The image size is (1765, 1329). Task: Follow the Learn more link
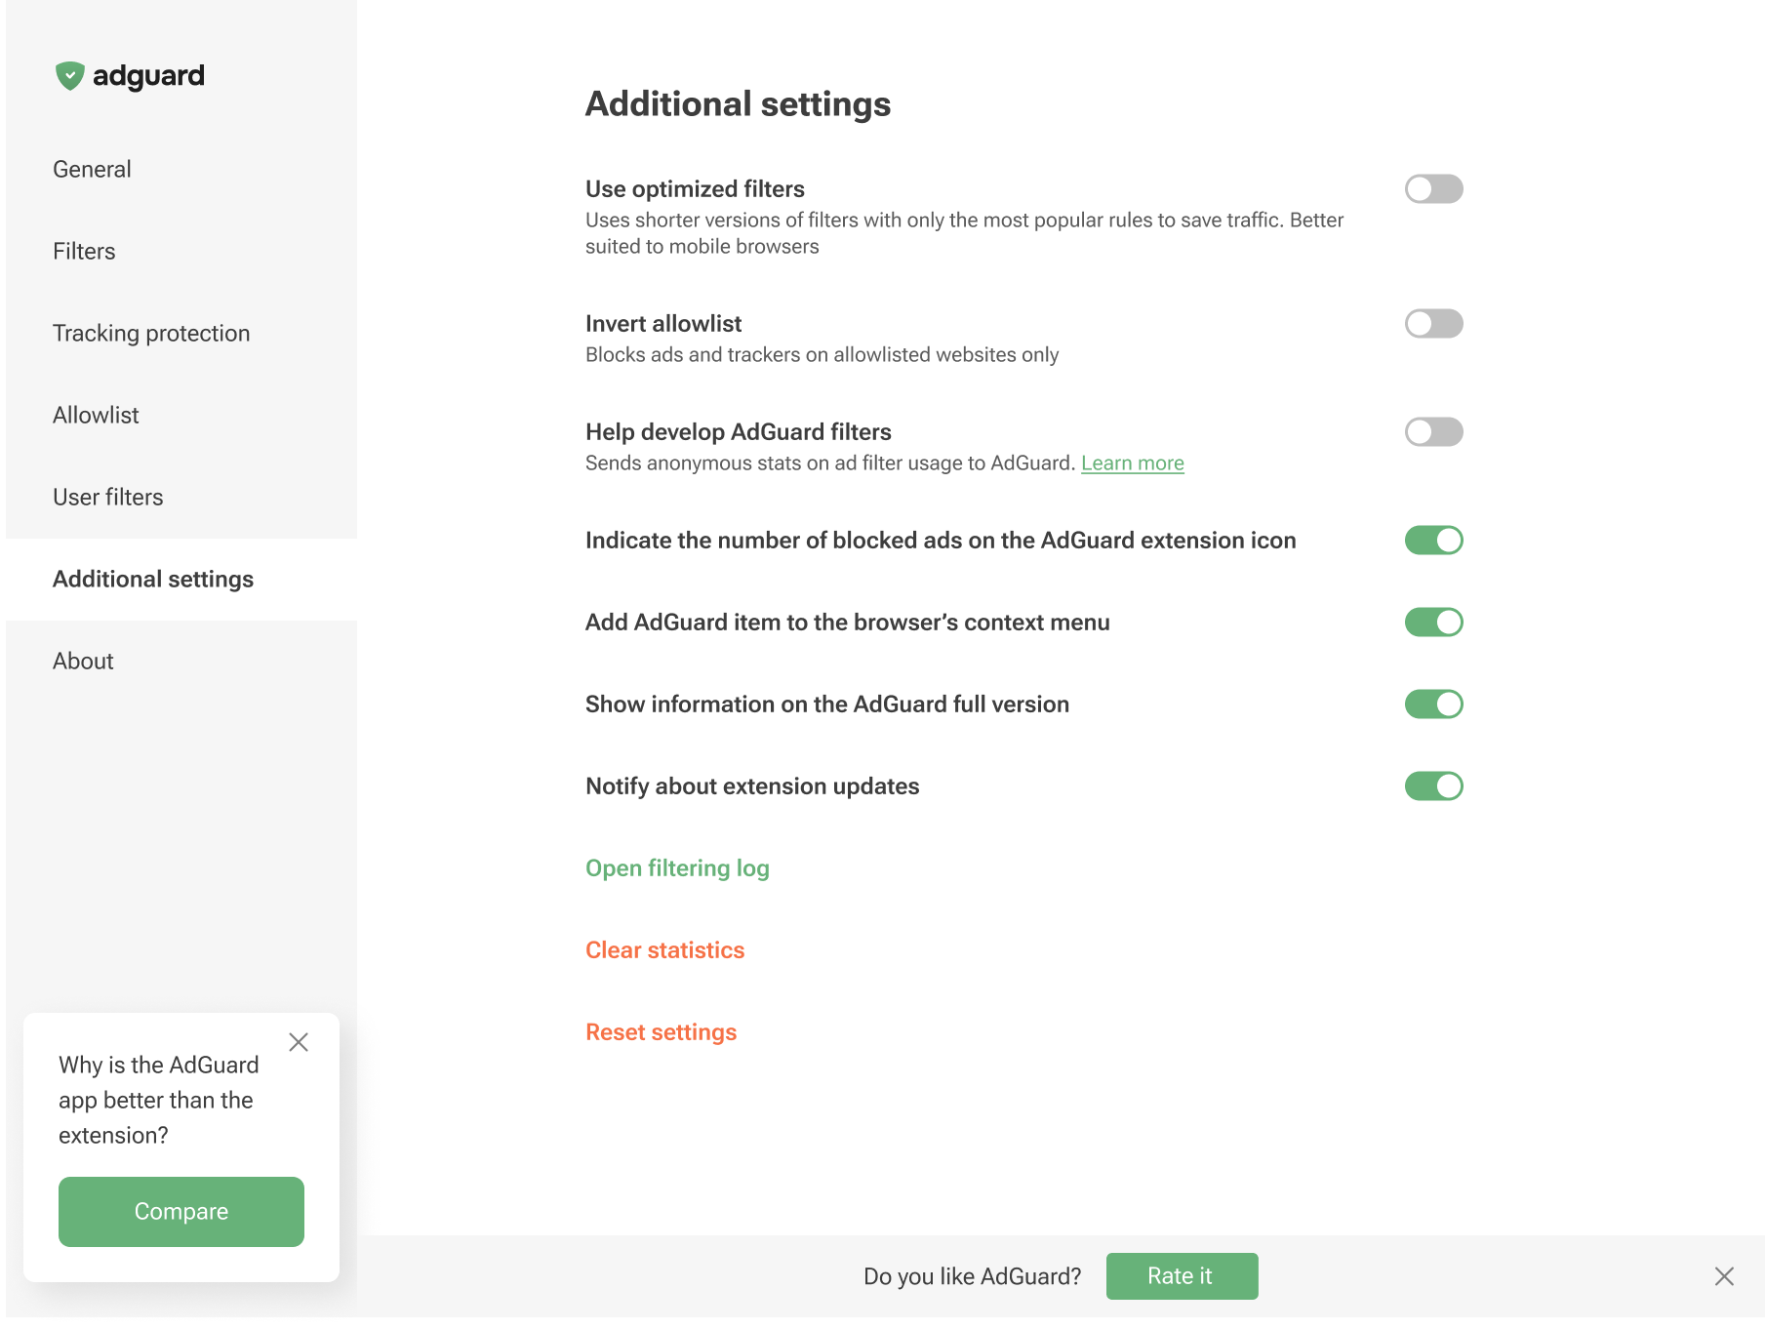tap(1132, 463)
